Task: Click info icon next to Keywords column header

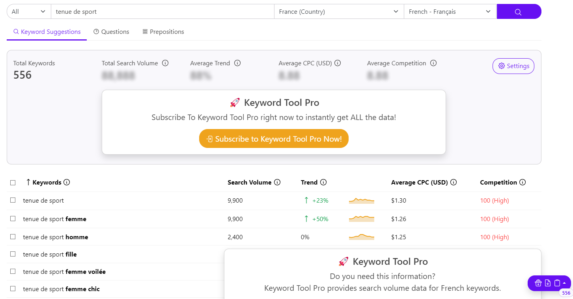Action: pyautogui.click(x=67, y=183)
